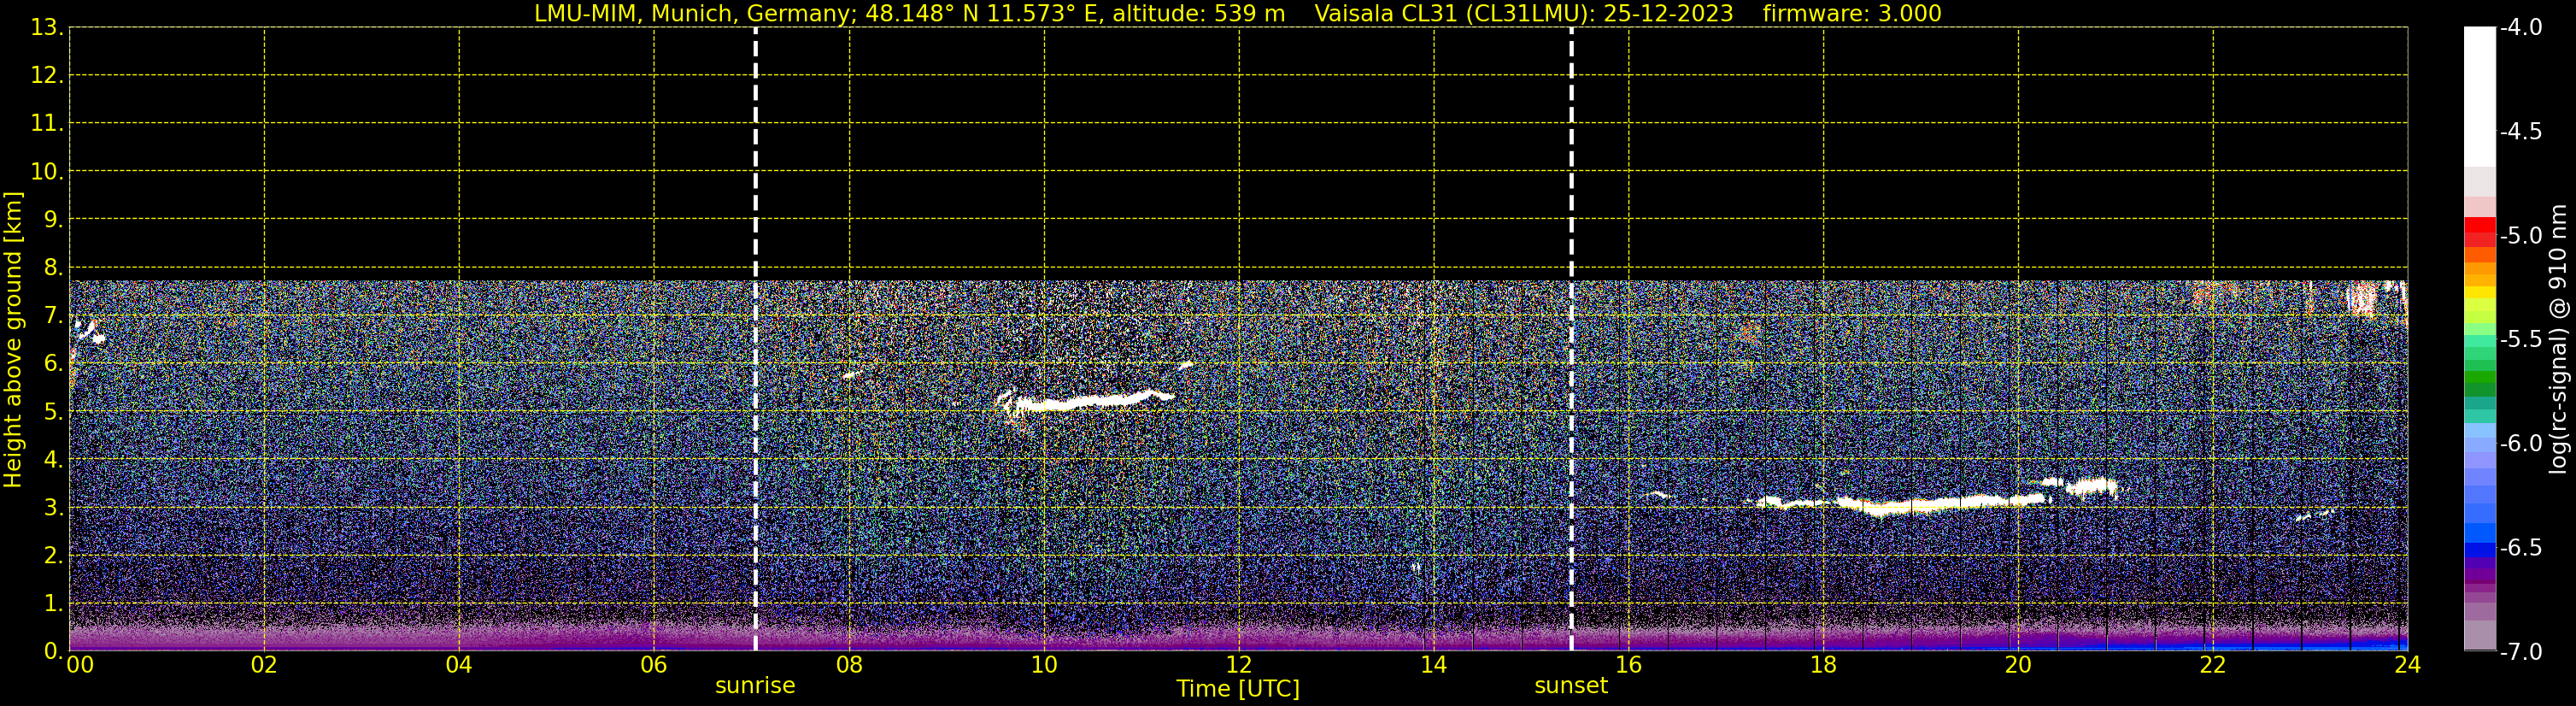This screenshot has height=706, width=2576.
Task: Click the 18 time tick label
Action: [1823, 665]
